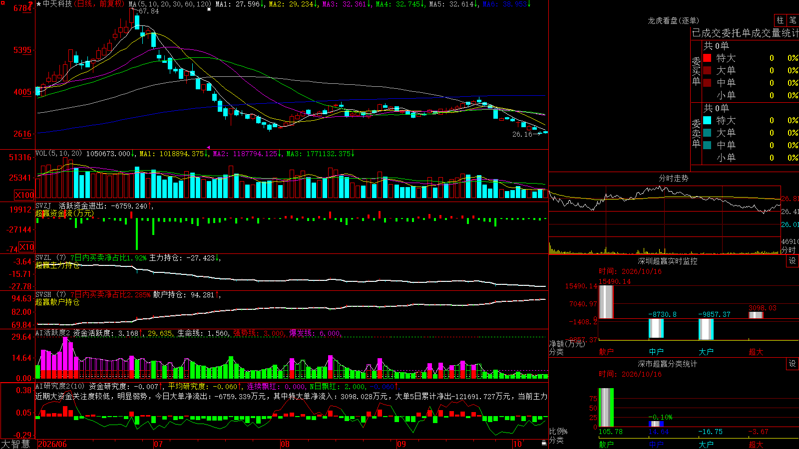Click the 大智慧 logo at bottom-left
Viewport: 799px width, 449px height.
[15, 444]
